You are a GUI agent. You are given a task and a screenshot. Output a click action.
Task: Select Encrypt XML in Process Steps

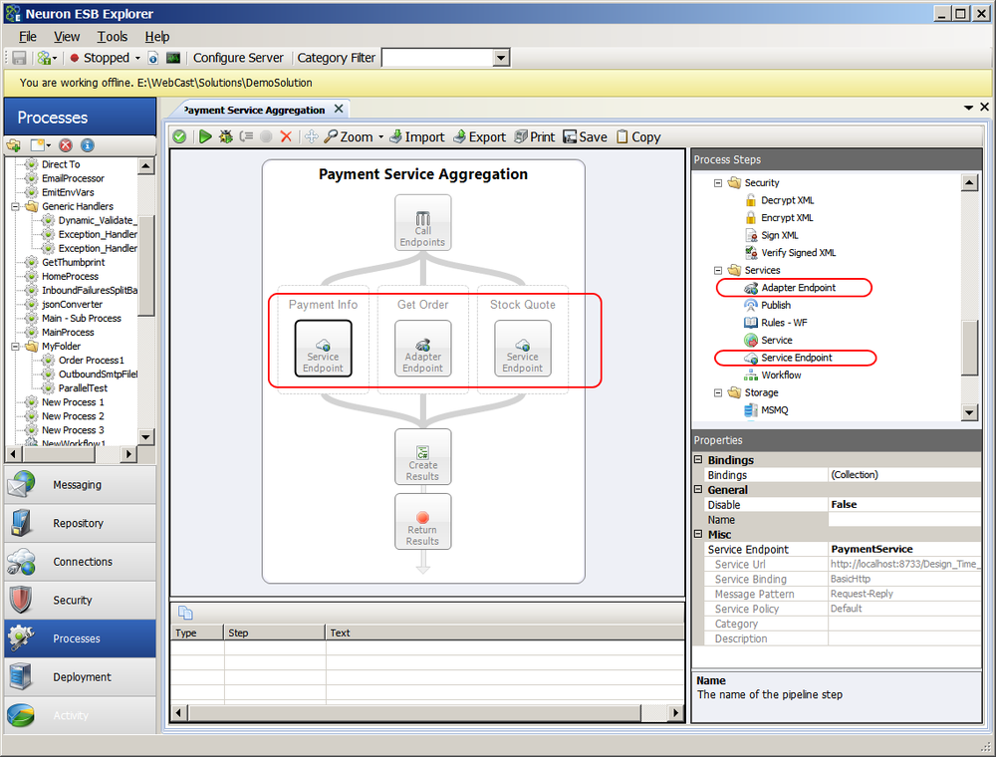(787, 218)
